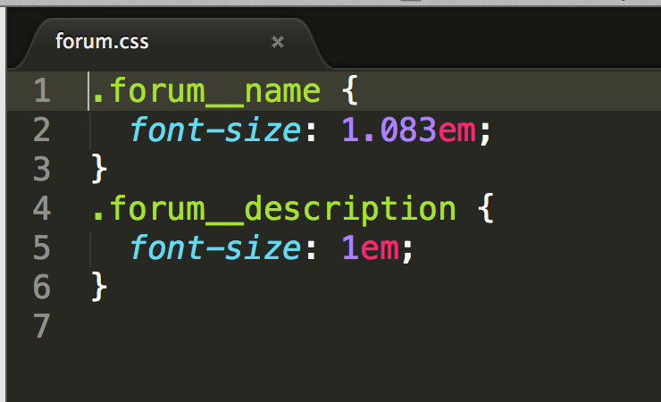Click line number 1 in gutter

coord(42,90)
